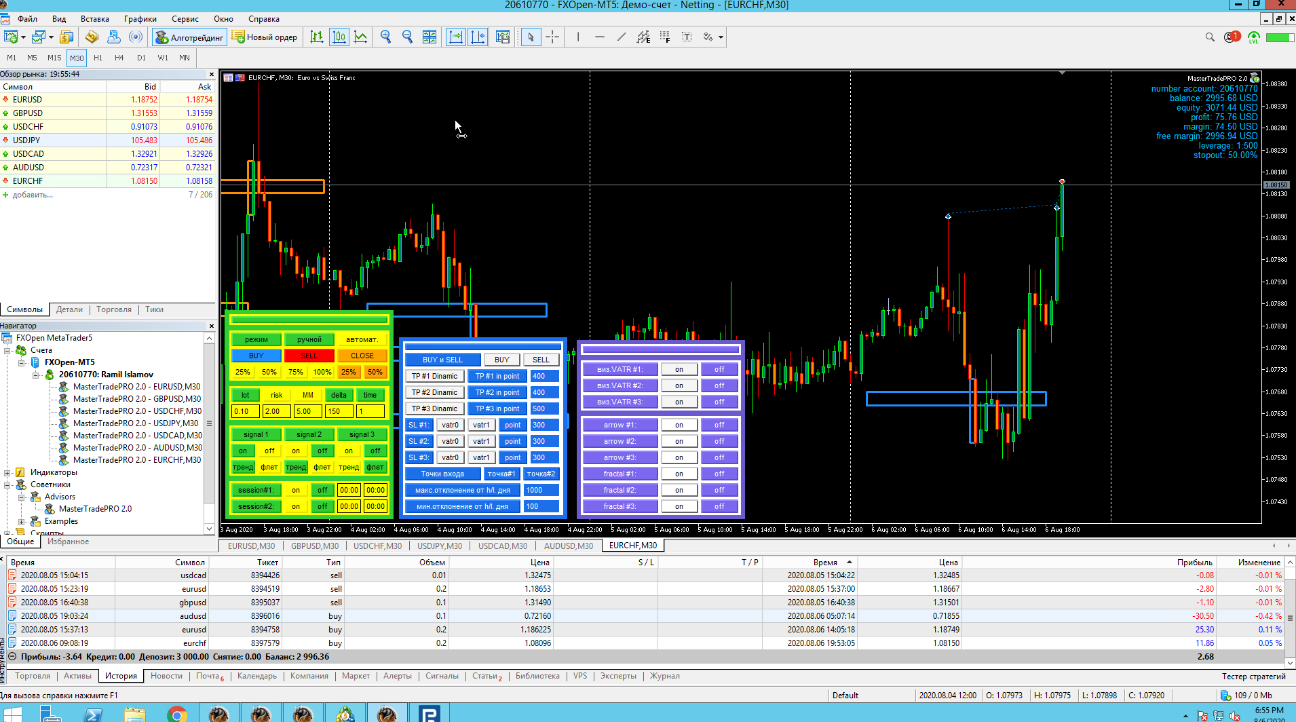Select the arrow cursor tool
This screenshot has height=722, width=1296.
click(x=531, y=37)
